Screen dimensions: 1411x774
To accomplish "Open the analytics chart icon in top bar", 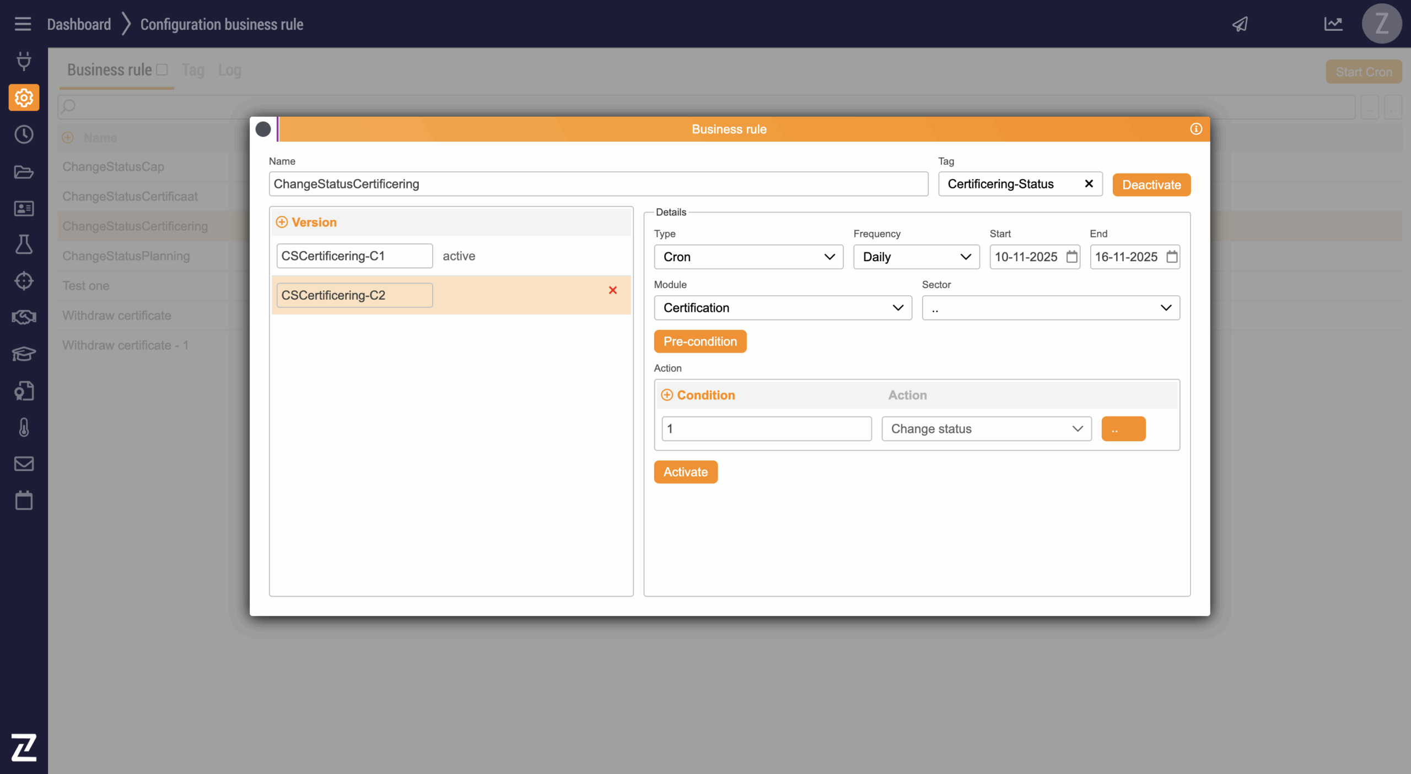I will pyautogui.click(x=1333, y=24).
